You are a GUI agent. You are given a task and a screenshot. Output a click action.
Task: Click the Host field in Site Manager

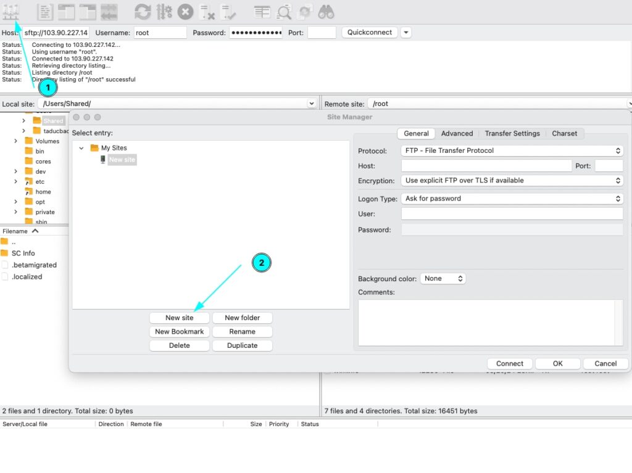point(486,166)
